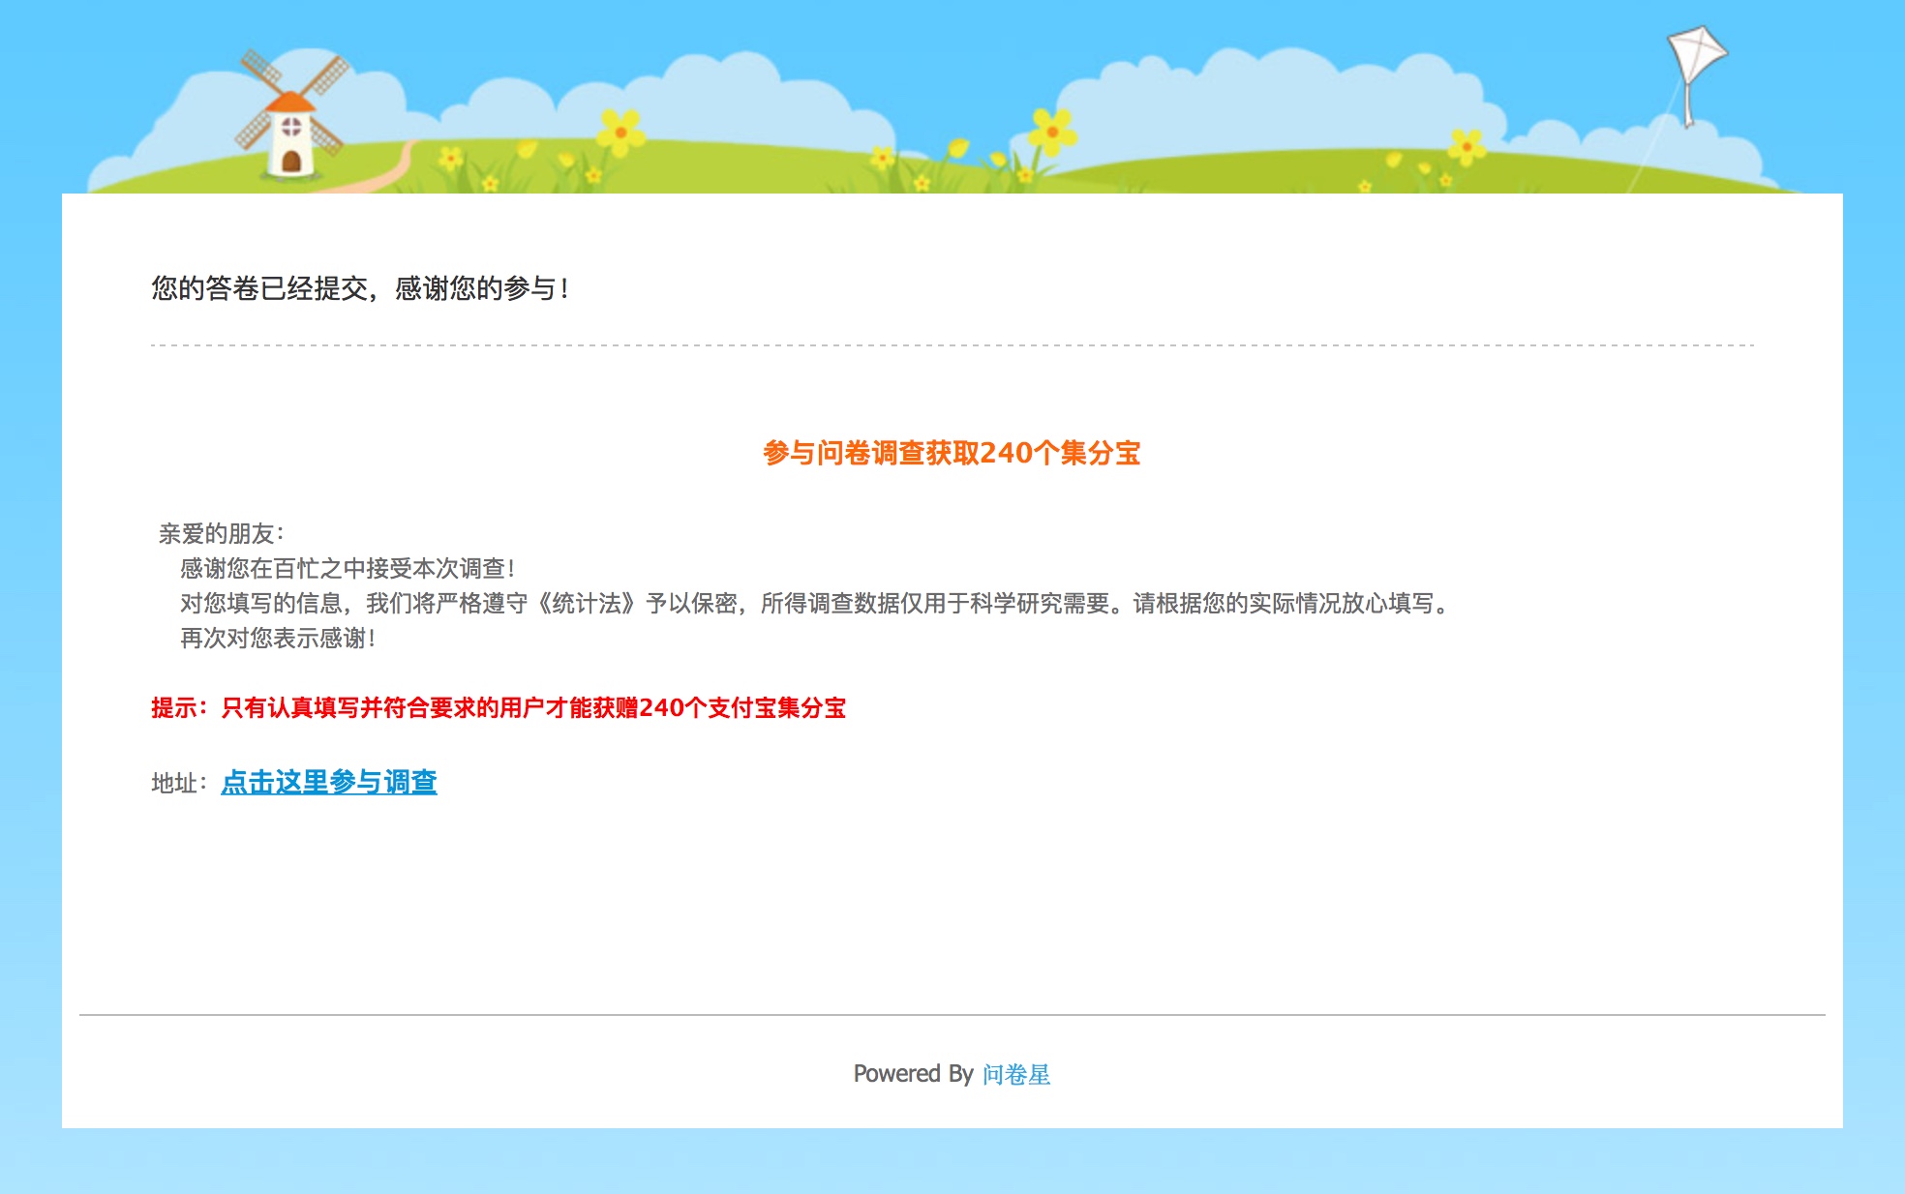Click the 您的答卷已经提交 confirmation message
The image size is (1905, 1194).
(360, 288)
